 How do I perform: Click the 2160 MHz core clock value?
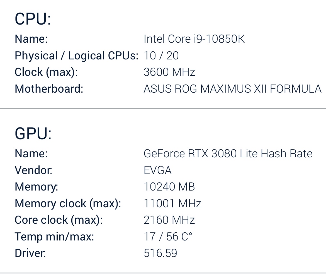coord(169,220)
